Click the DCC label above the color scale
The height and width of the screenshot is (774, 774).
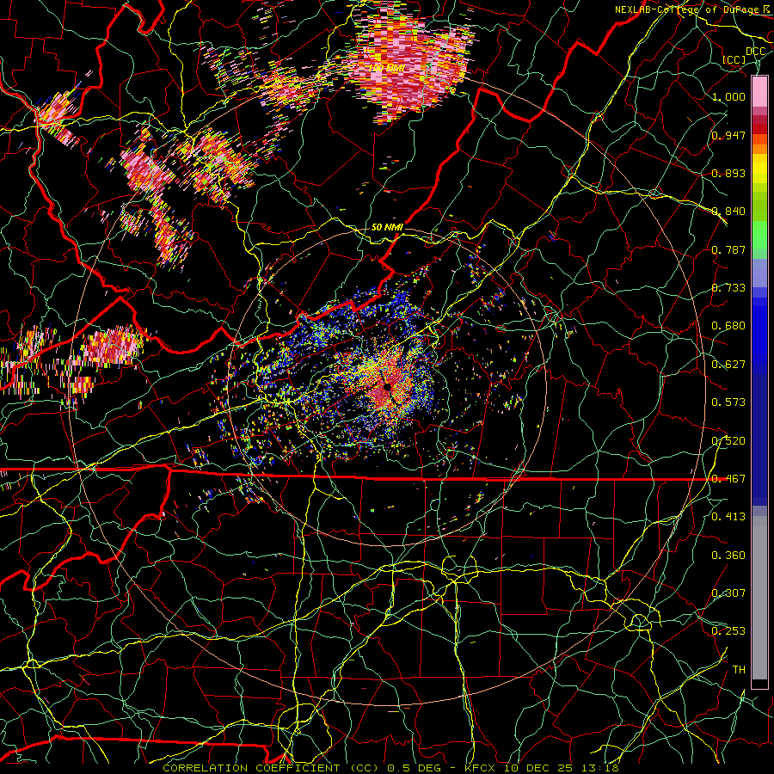(755, 52)
